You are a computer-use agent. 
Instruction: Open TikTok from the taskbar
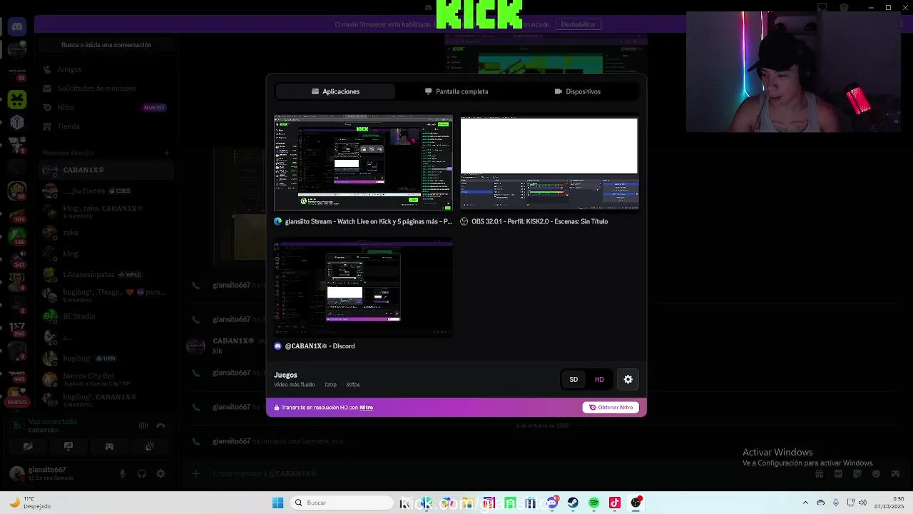point(615,503)
